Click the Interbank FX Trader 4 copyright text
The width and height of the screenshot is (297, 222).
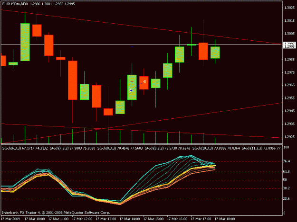(56, 213)
